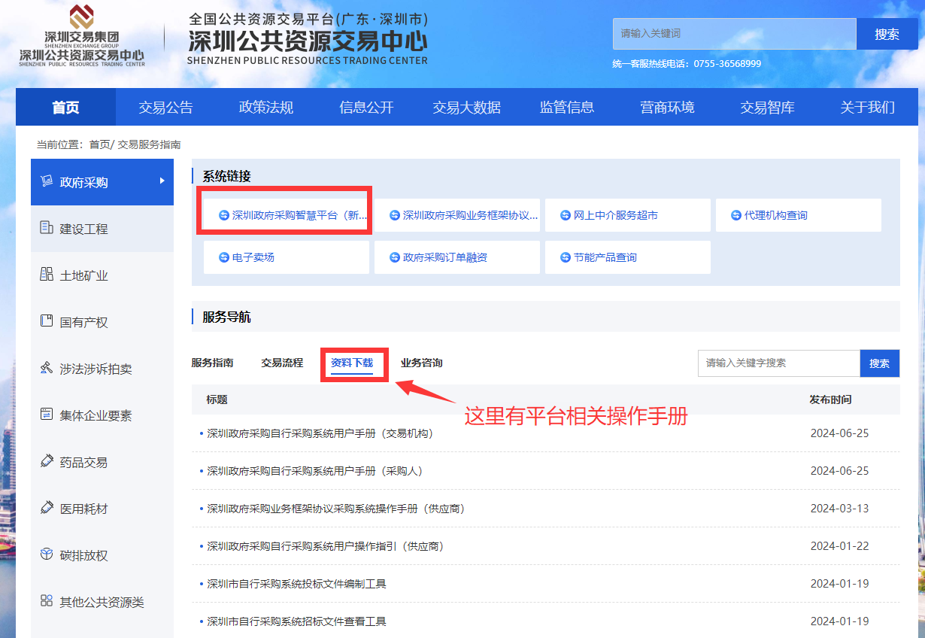
Task: Focus the top keyword search field
Action: 733,34
